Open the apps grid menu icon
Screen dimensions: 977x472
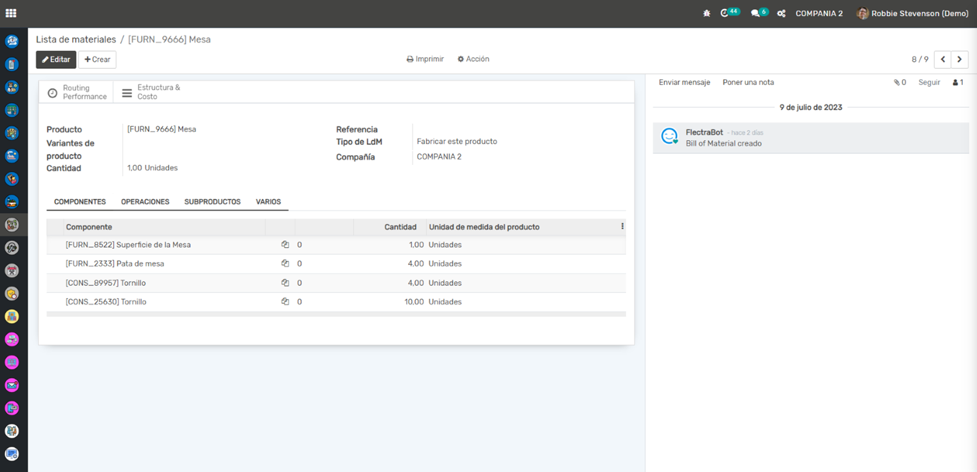11,13
